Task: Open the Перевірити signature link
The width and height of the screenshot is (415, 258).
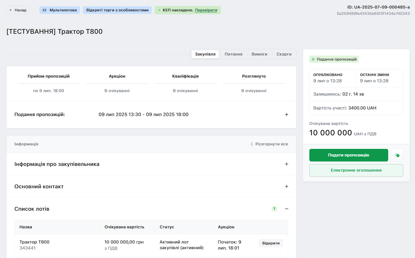Action: 206,10
